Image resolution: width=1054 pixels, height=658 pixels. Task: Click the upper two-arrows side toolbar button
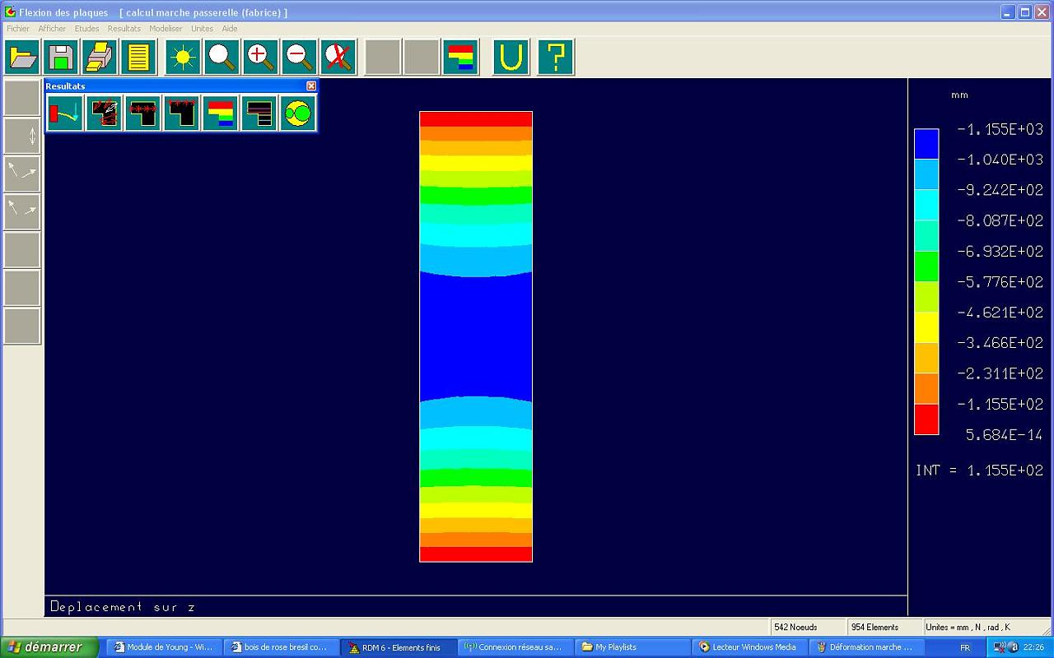(x=22, y=174)
